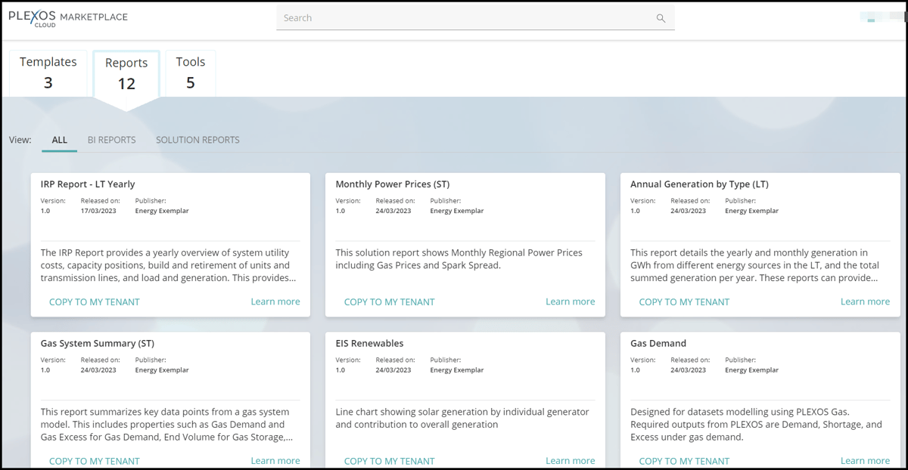908x470 pixels.
Task: Open the Gas Demand card title
Action: tap(658, 343)
